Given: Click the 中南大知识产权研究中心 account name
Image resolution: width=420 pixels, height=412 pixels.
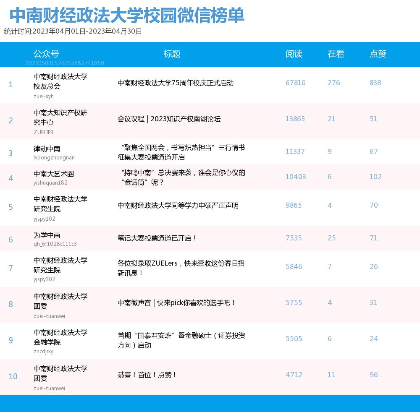Looking at the screenshot, I should coord(61,116).
